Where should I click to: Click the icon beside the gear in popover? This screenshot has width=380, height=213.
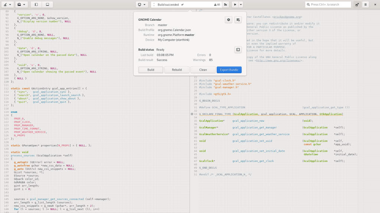click(x=238, y=20)
